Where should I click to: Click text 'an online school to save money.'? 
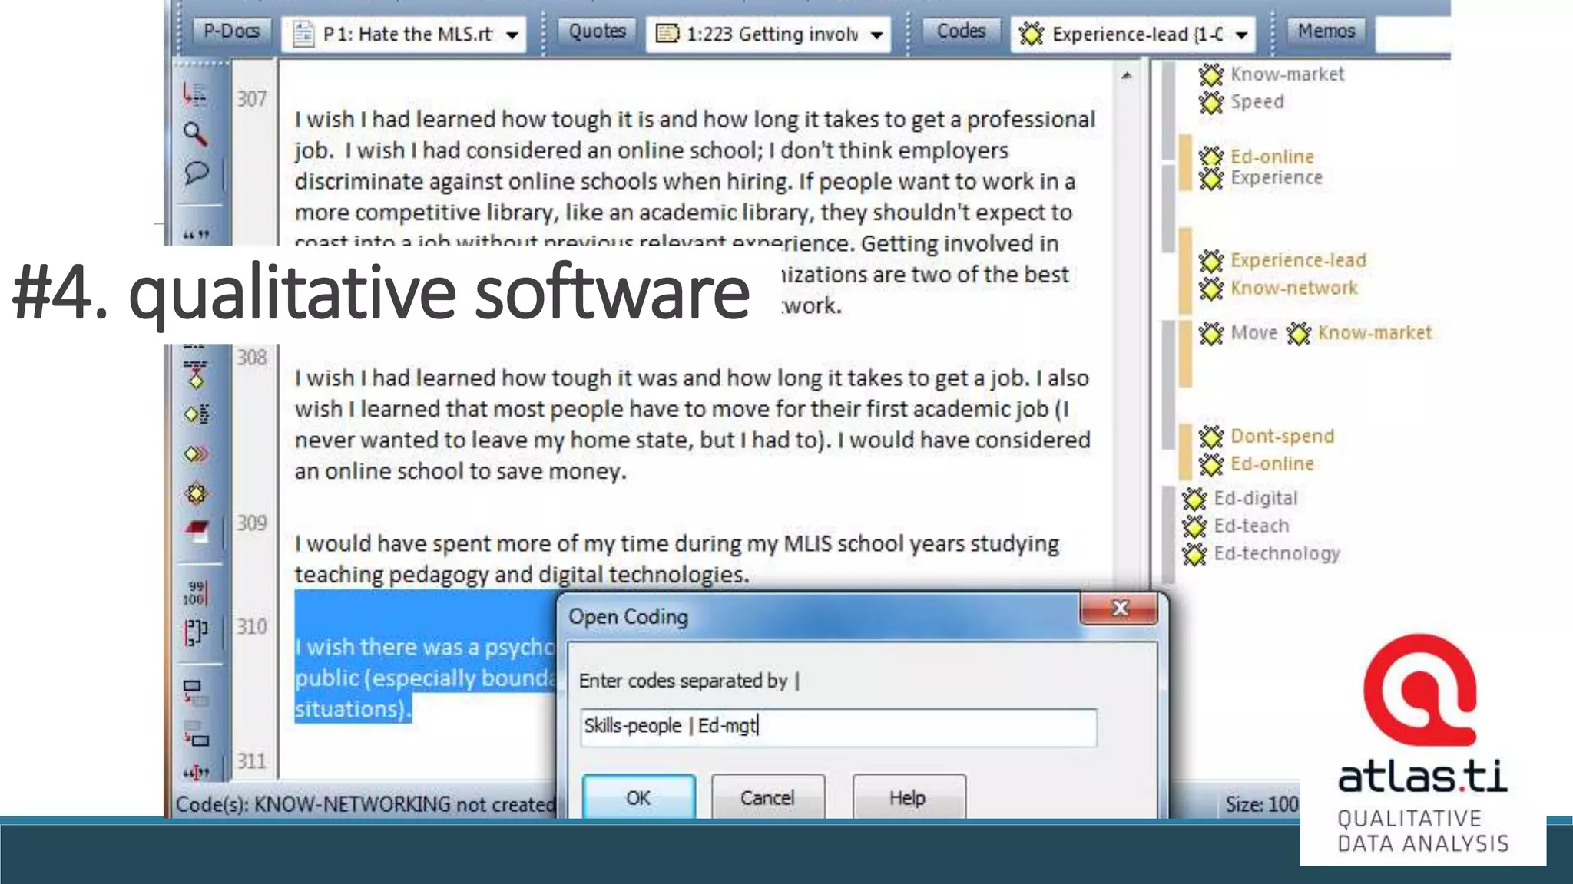[461, 471]
